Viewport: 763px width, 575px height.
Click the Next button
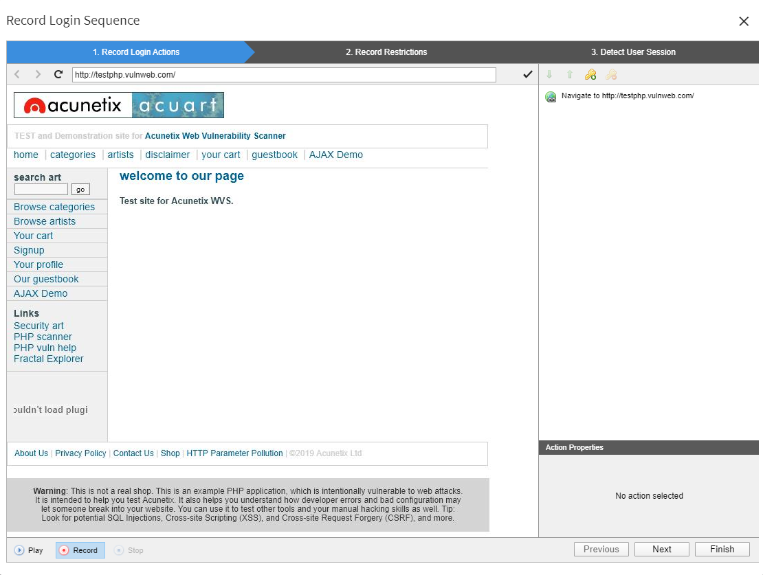pos(662,549)
